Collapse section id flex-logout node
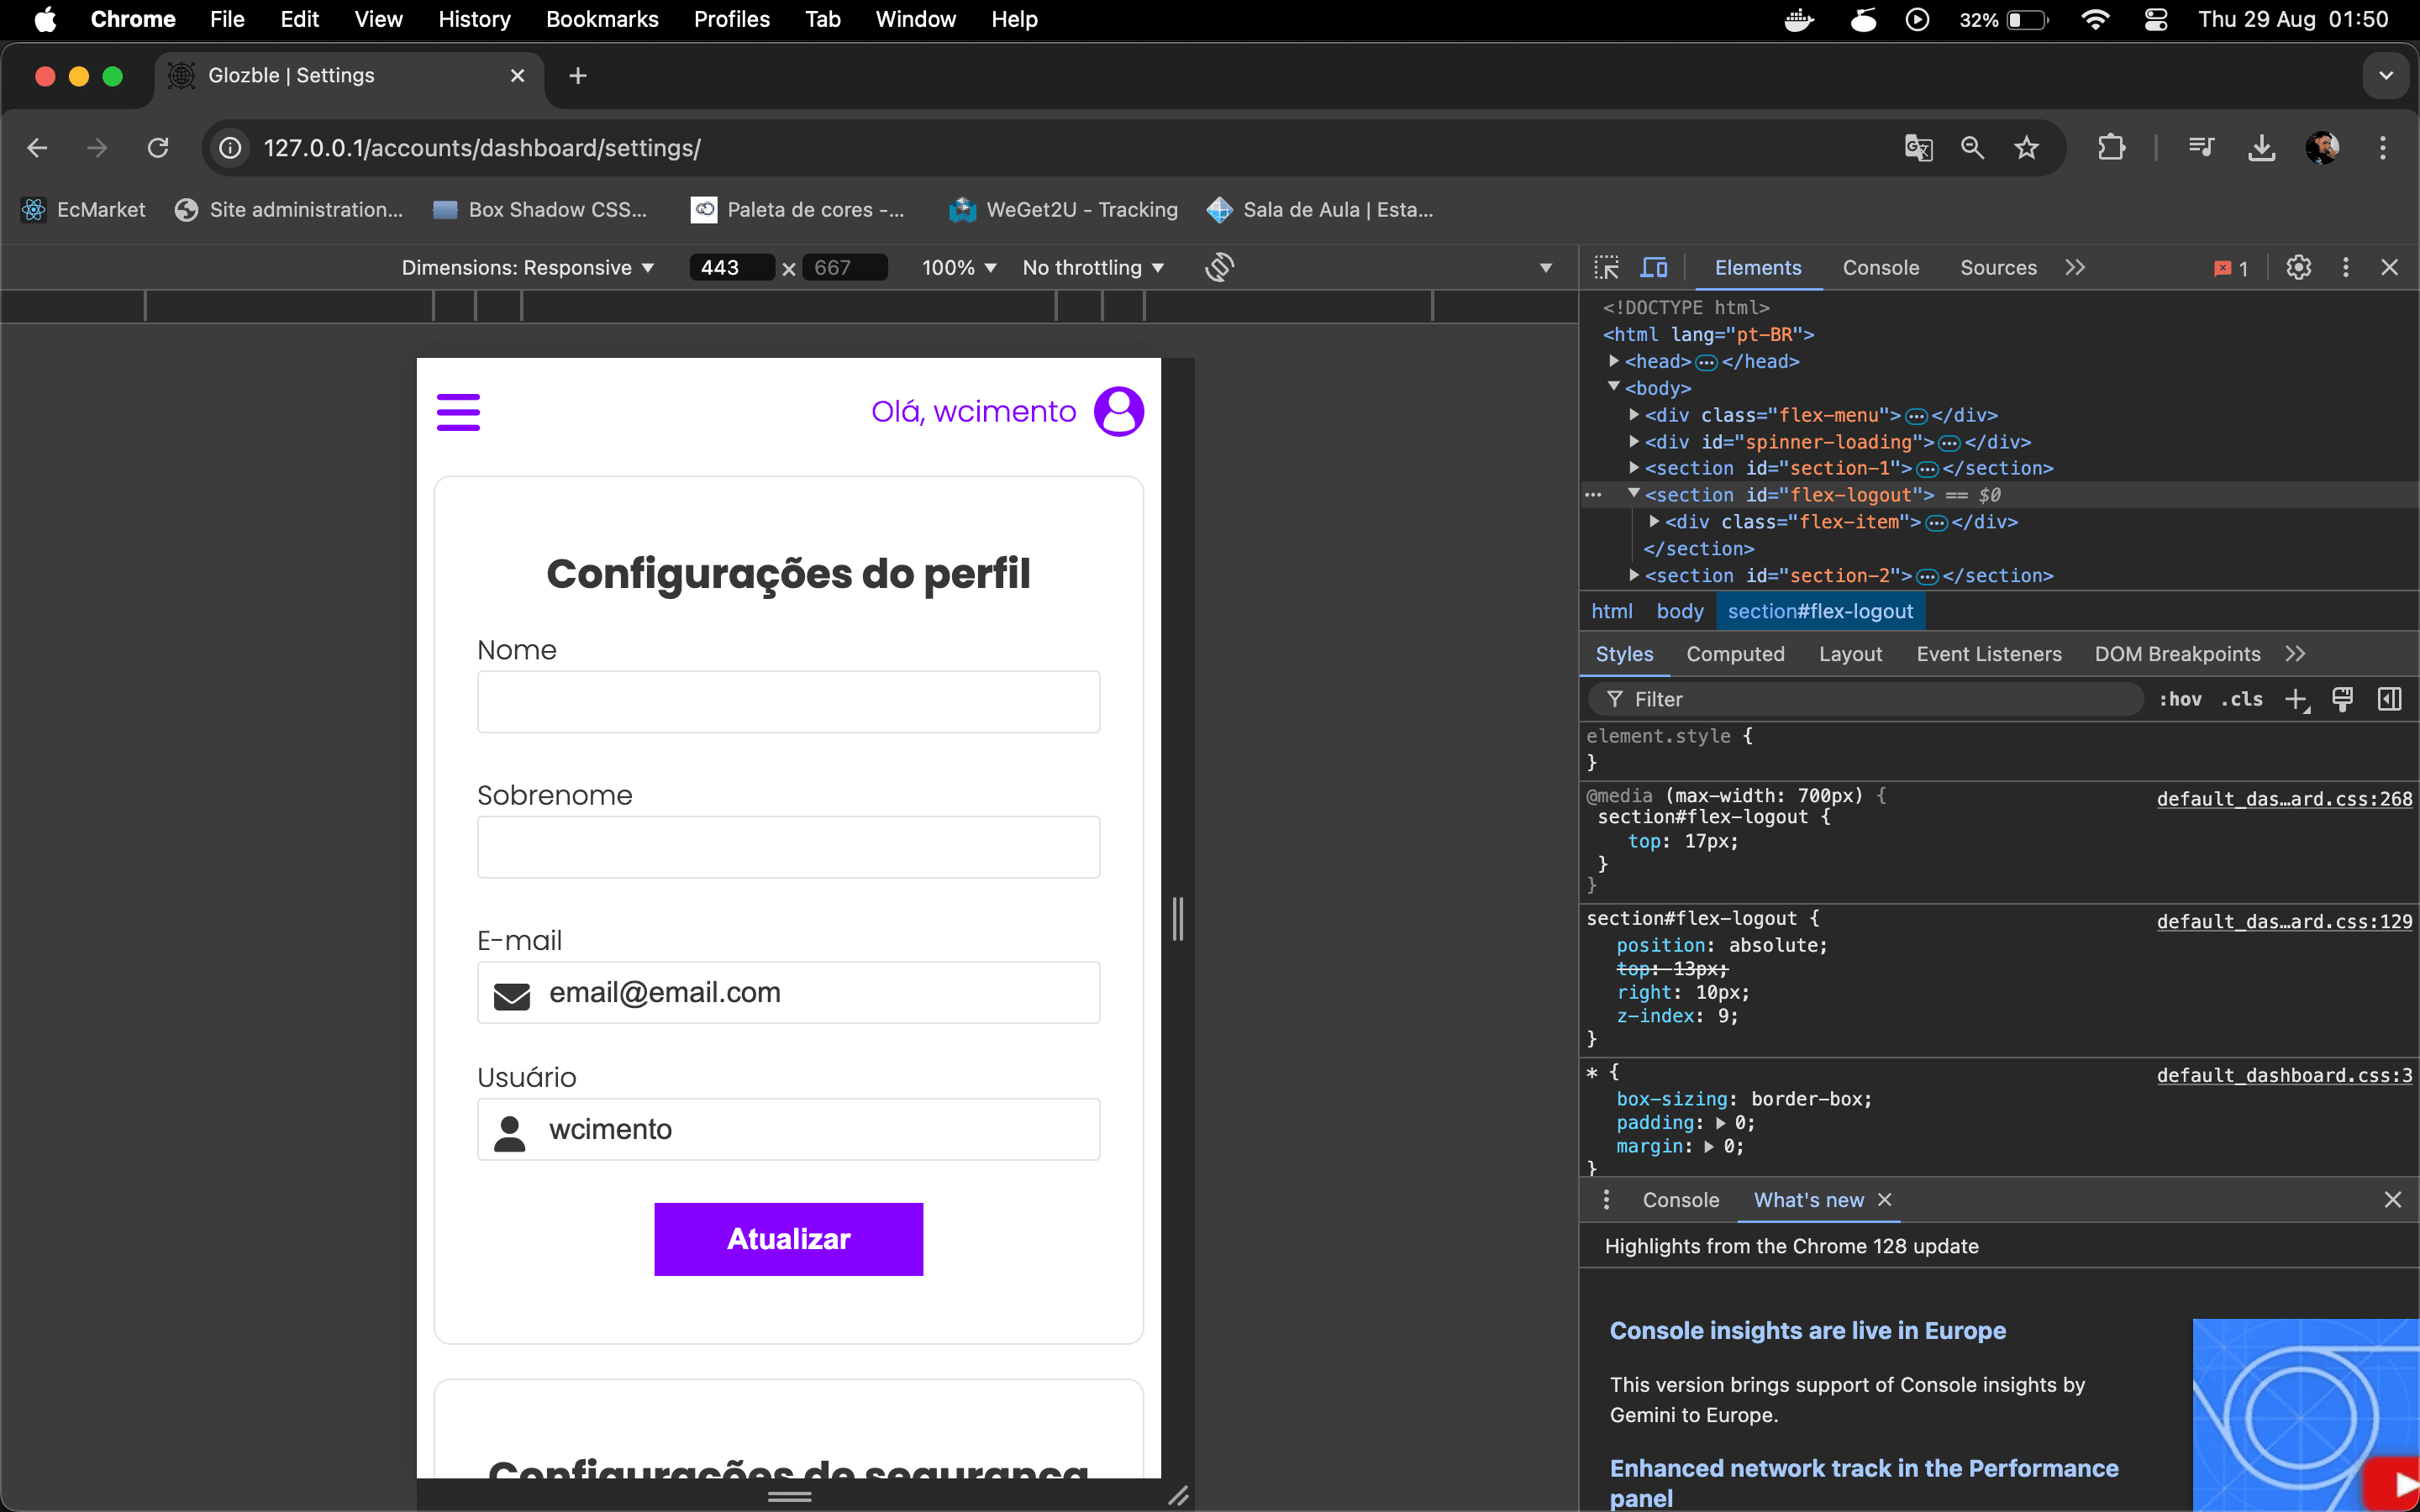This screenshot has width=2420, height=1512. 1634,493
